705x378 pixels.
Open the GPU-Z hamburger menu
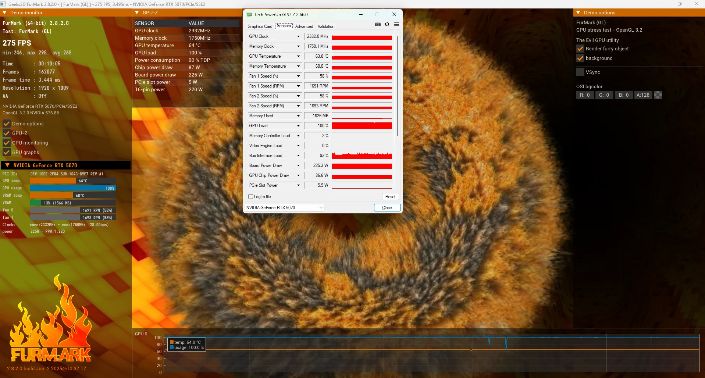pyautogui.click(x=396, y=24)
